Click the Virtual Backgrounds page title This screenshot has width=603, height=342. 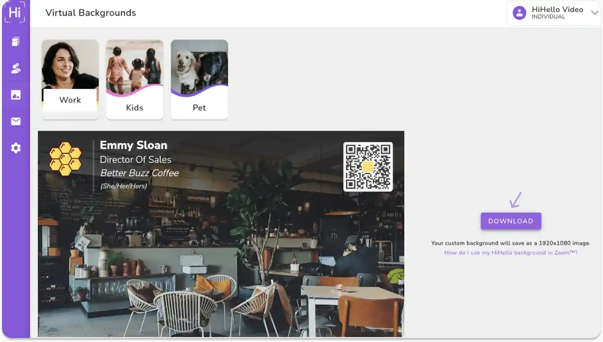pyautogui.click(x=90, y=12)
